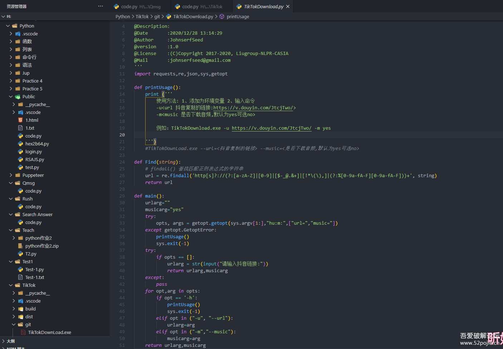Click the printUsage symbol icon in breadcrumb
This screenshot has width=503, height=349.
tap(222, 16)
